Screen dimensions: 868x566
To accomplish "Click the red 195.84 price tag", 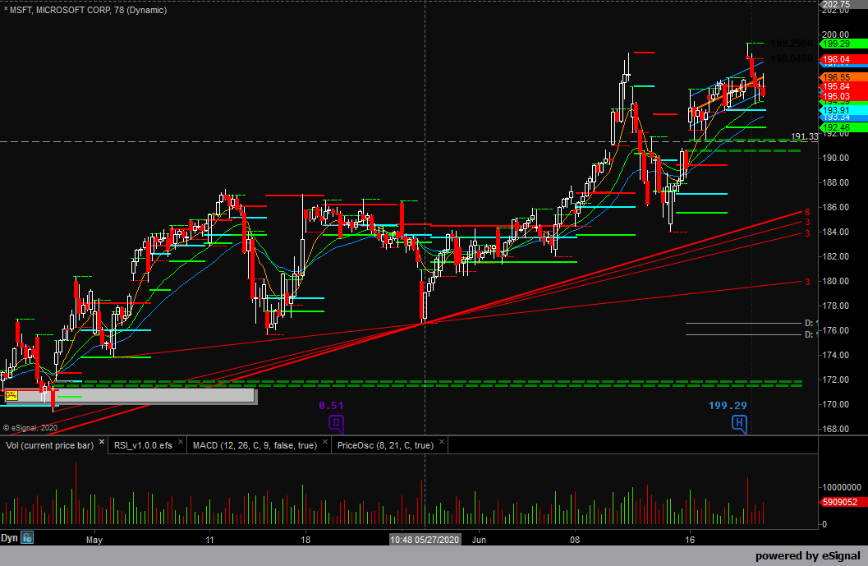I will pos(843,86).
